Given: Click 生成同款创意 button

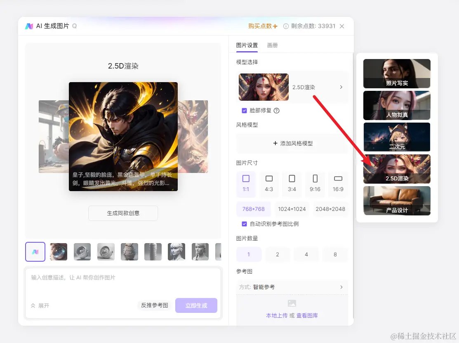Looking at the screenshot, I should [x=123, y=213].
